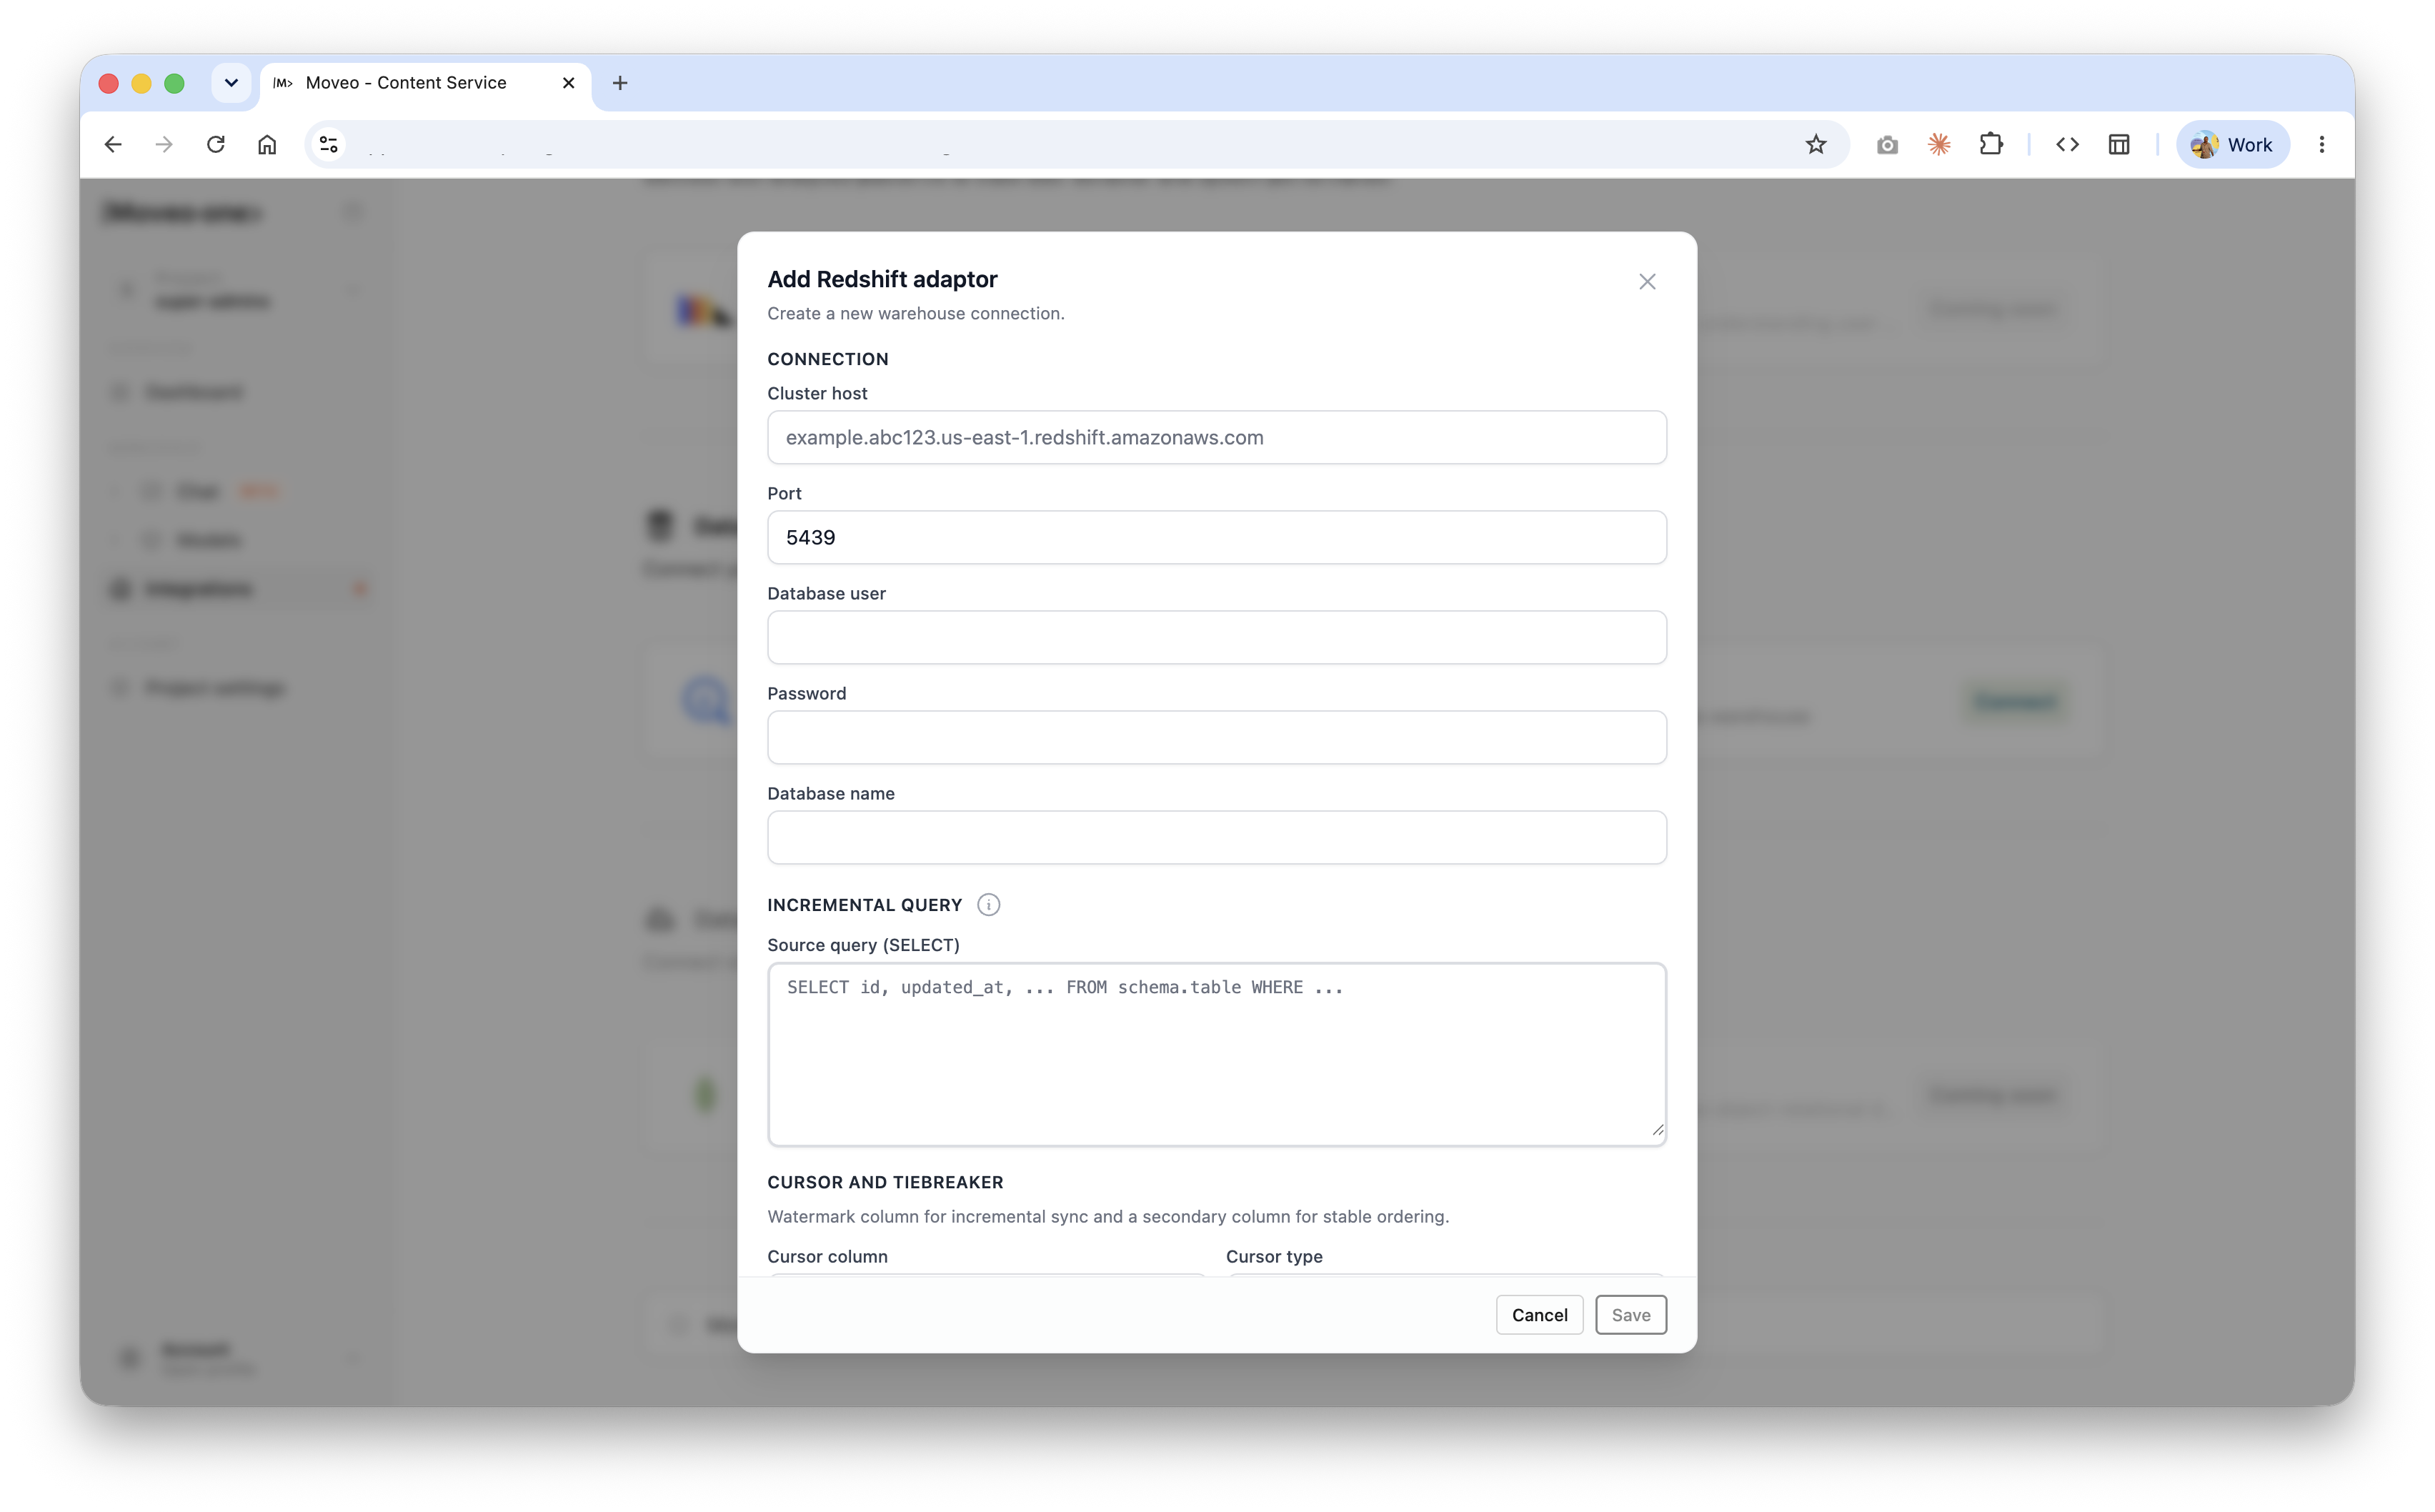Go forward in browser history

pyautogui.click(x=164, y=145)
